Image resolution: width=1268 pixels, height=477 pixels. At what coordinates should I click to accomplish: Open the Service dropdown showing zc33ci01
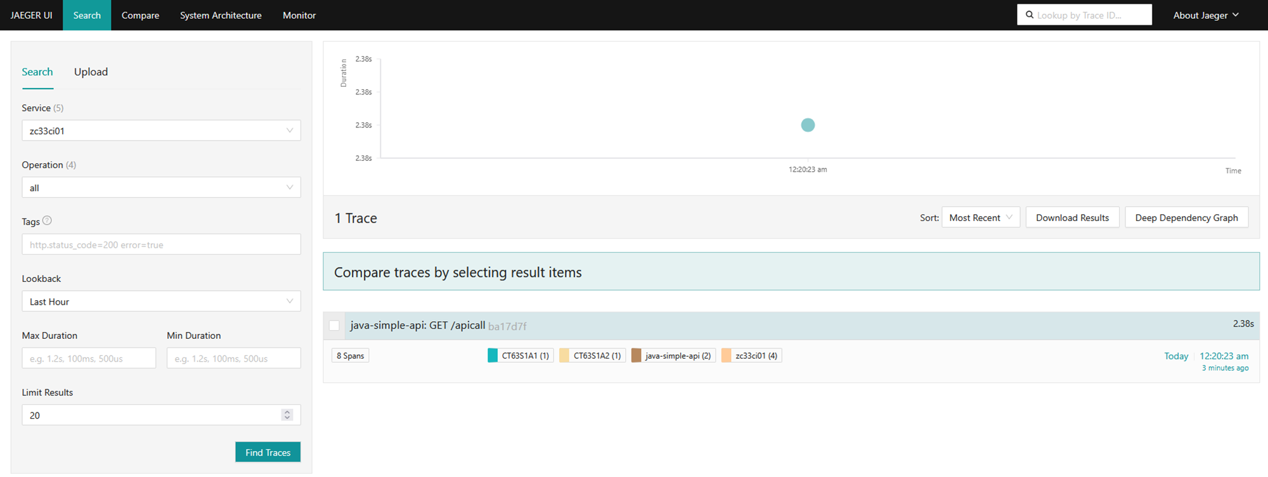[161, 130]
